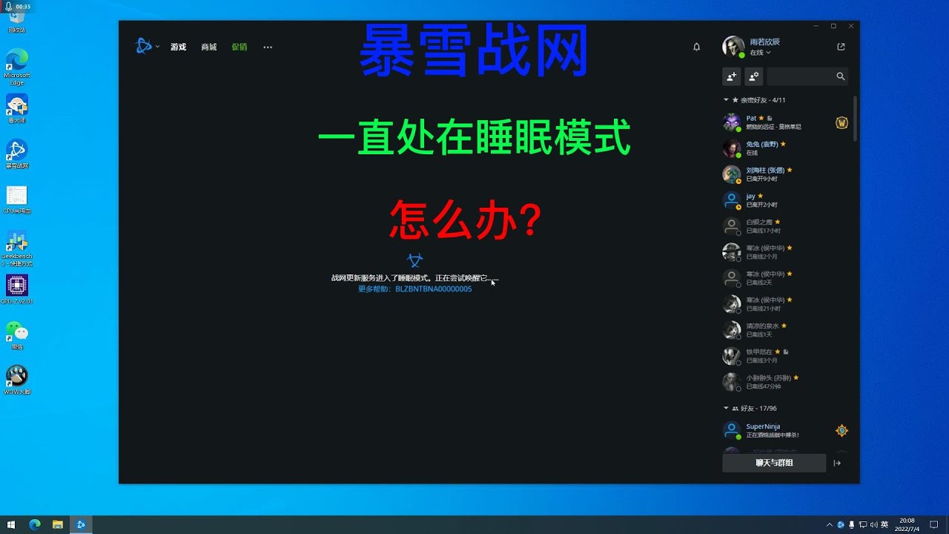Open the WOW大脚 desktop shortcut
This screenshot has width=949, height=534.
(x=16, y=380)
